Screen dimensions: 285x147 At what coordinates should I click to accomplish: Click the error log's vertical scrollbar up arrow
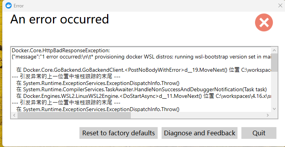274,50
